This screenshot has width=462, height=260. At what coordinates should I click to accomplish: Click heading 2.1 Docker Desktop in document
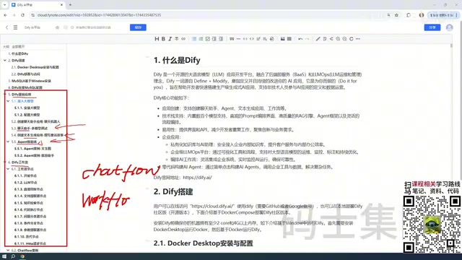(204, 243)
